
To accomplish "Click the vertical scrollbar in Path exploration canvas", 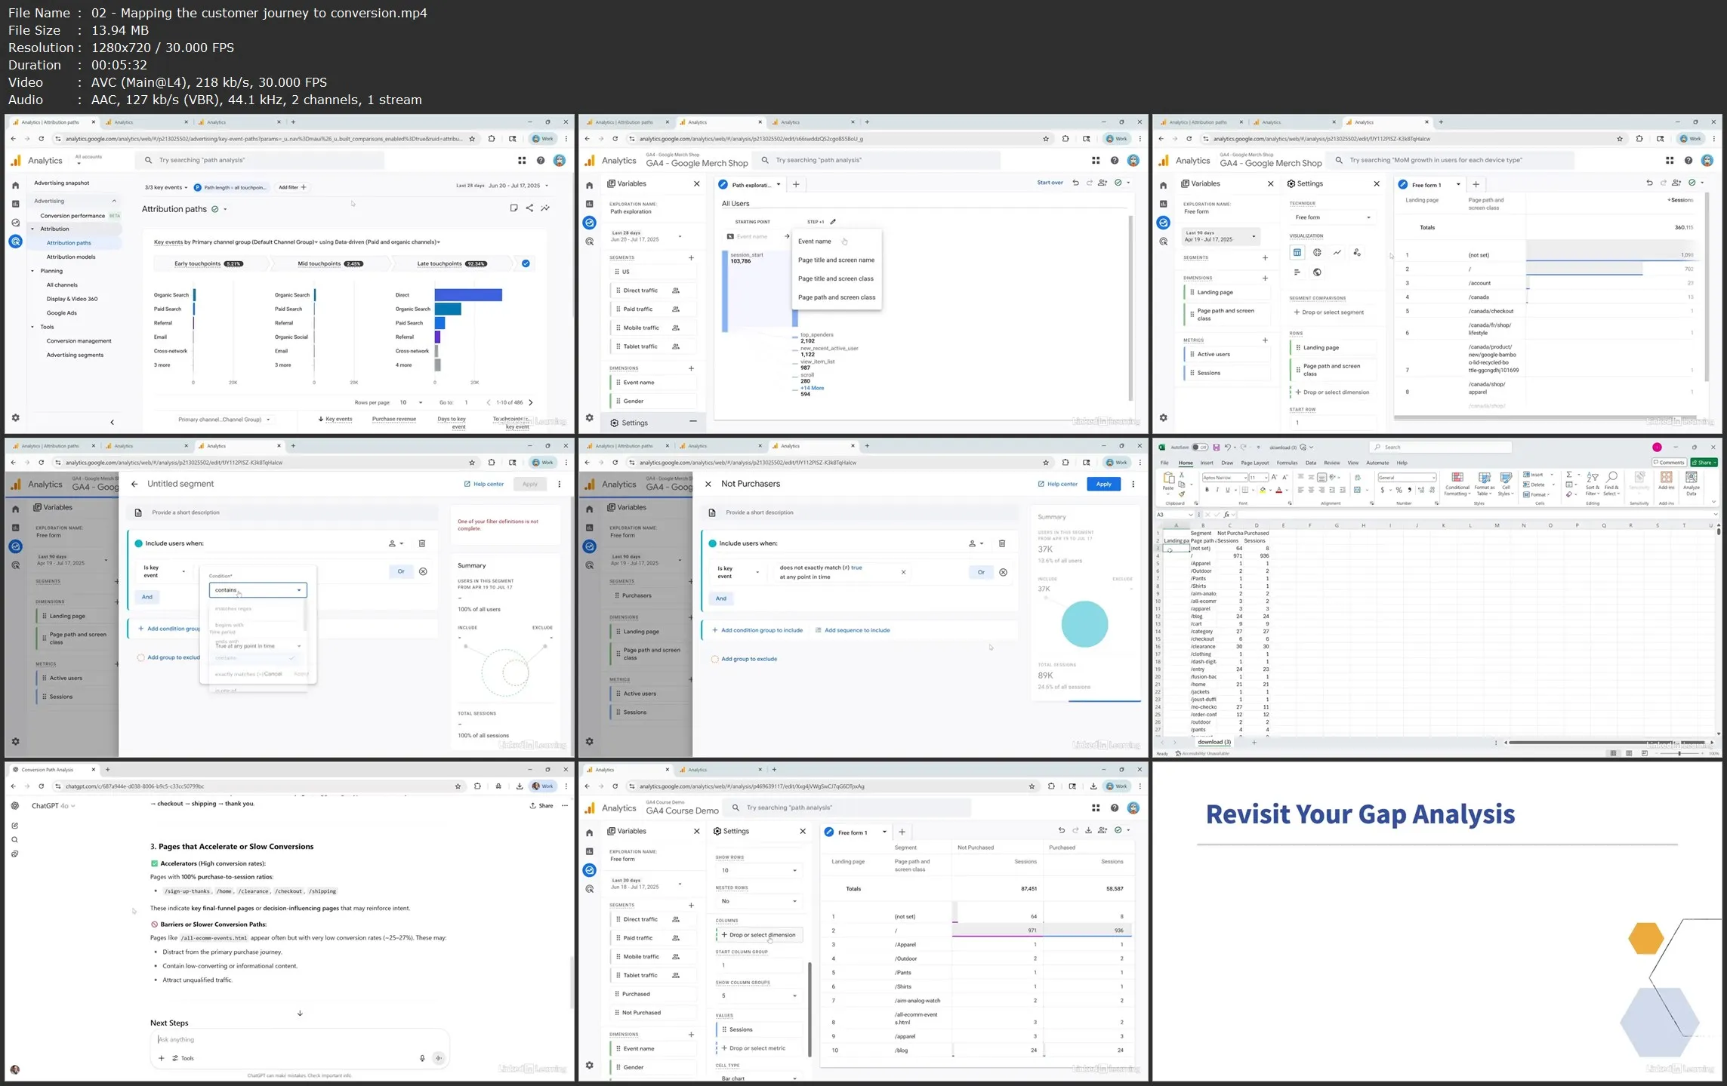I will pyautogui.click(x=1130, y=308).
